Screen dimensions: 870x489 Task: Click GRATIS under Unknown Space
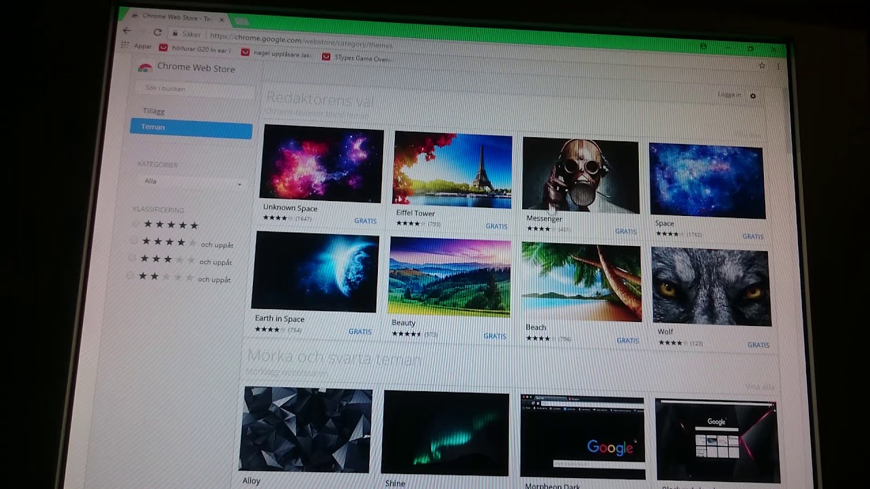[x=366, y=221]
